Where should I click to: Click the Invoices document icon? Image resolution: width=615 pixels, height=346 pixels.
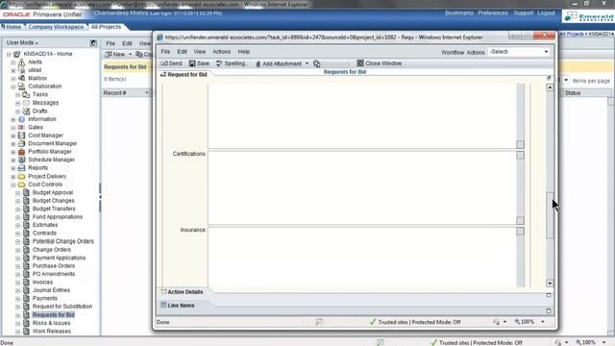click(x=26, y=282)
